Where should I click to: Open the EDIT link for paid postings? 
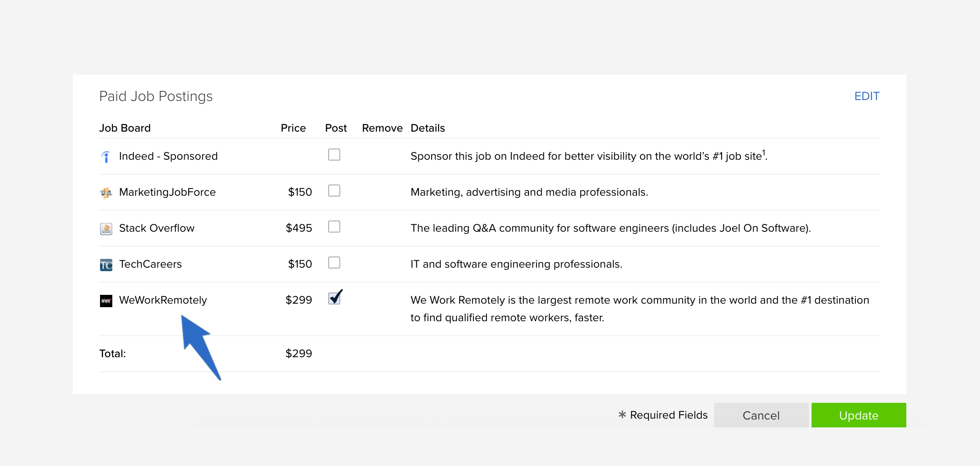(867, 96)
